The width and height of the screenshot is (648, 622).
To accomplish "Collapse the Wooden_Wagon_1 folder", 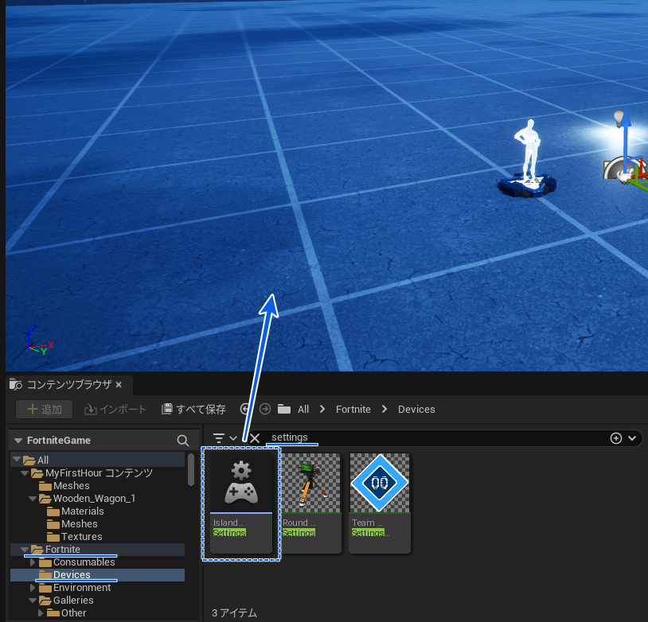I will pyautogui.click(x=33, y=499).
